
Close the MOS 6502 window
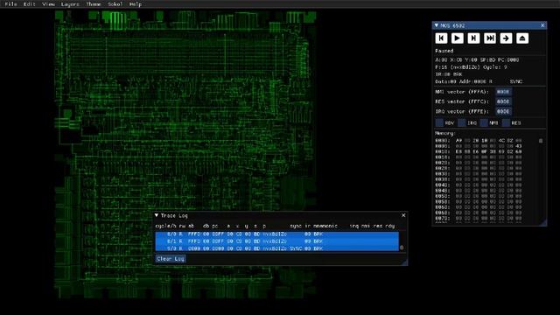pos(542,25)
